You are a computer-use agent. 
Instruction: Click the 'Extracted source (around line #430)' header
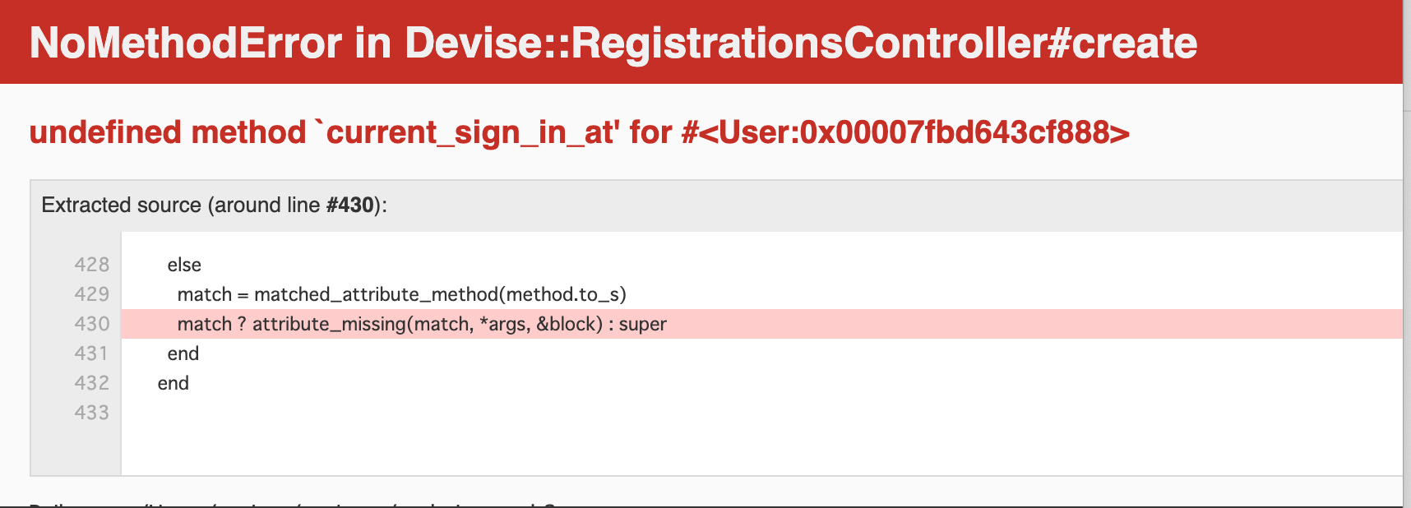tap(214, 205)
